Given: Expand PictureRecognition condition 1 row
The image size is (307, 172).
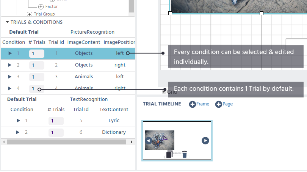Looking at the screenshot, I should [x=10, y=53].
